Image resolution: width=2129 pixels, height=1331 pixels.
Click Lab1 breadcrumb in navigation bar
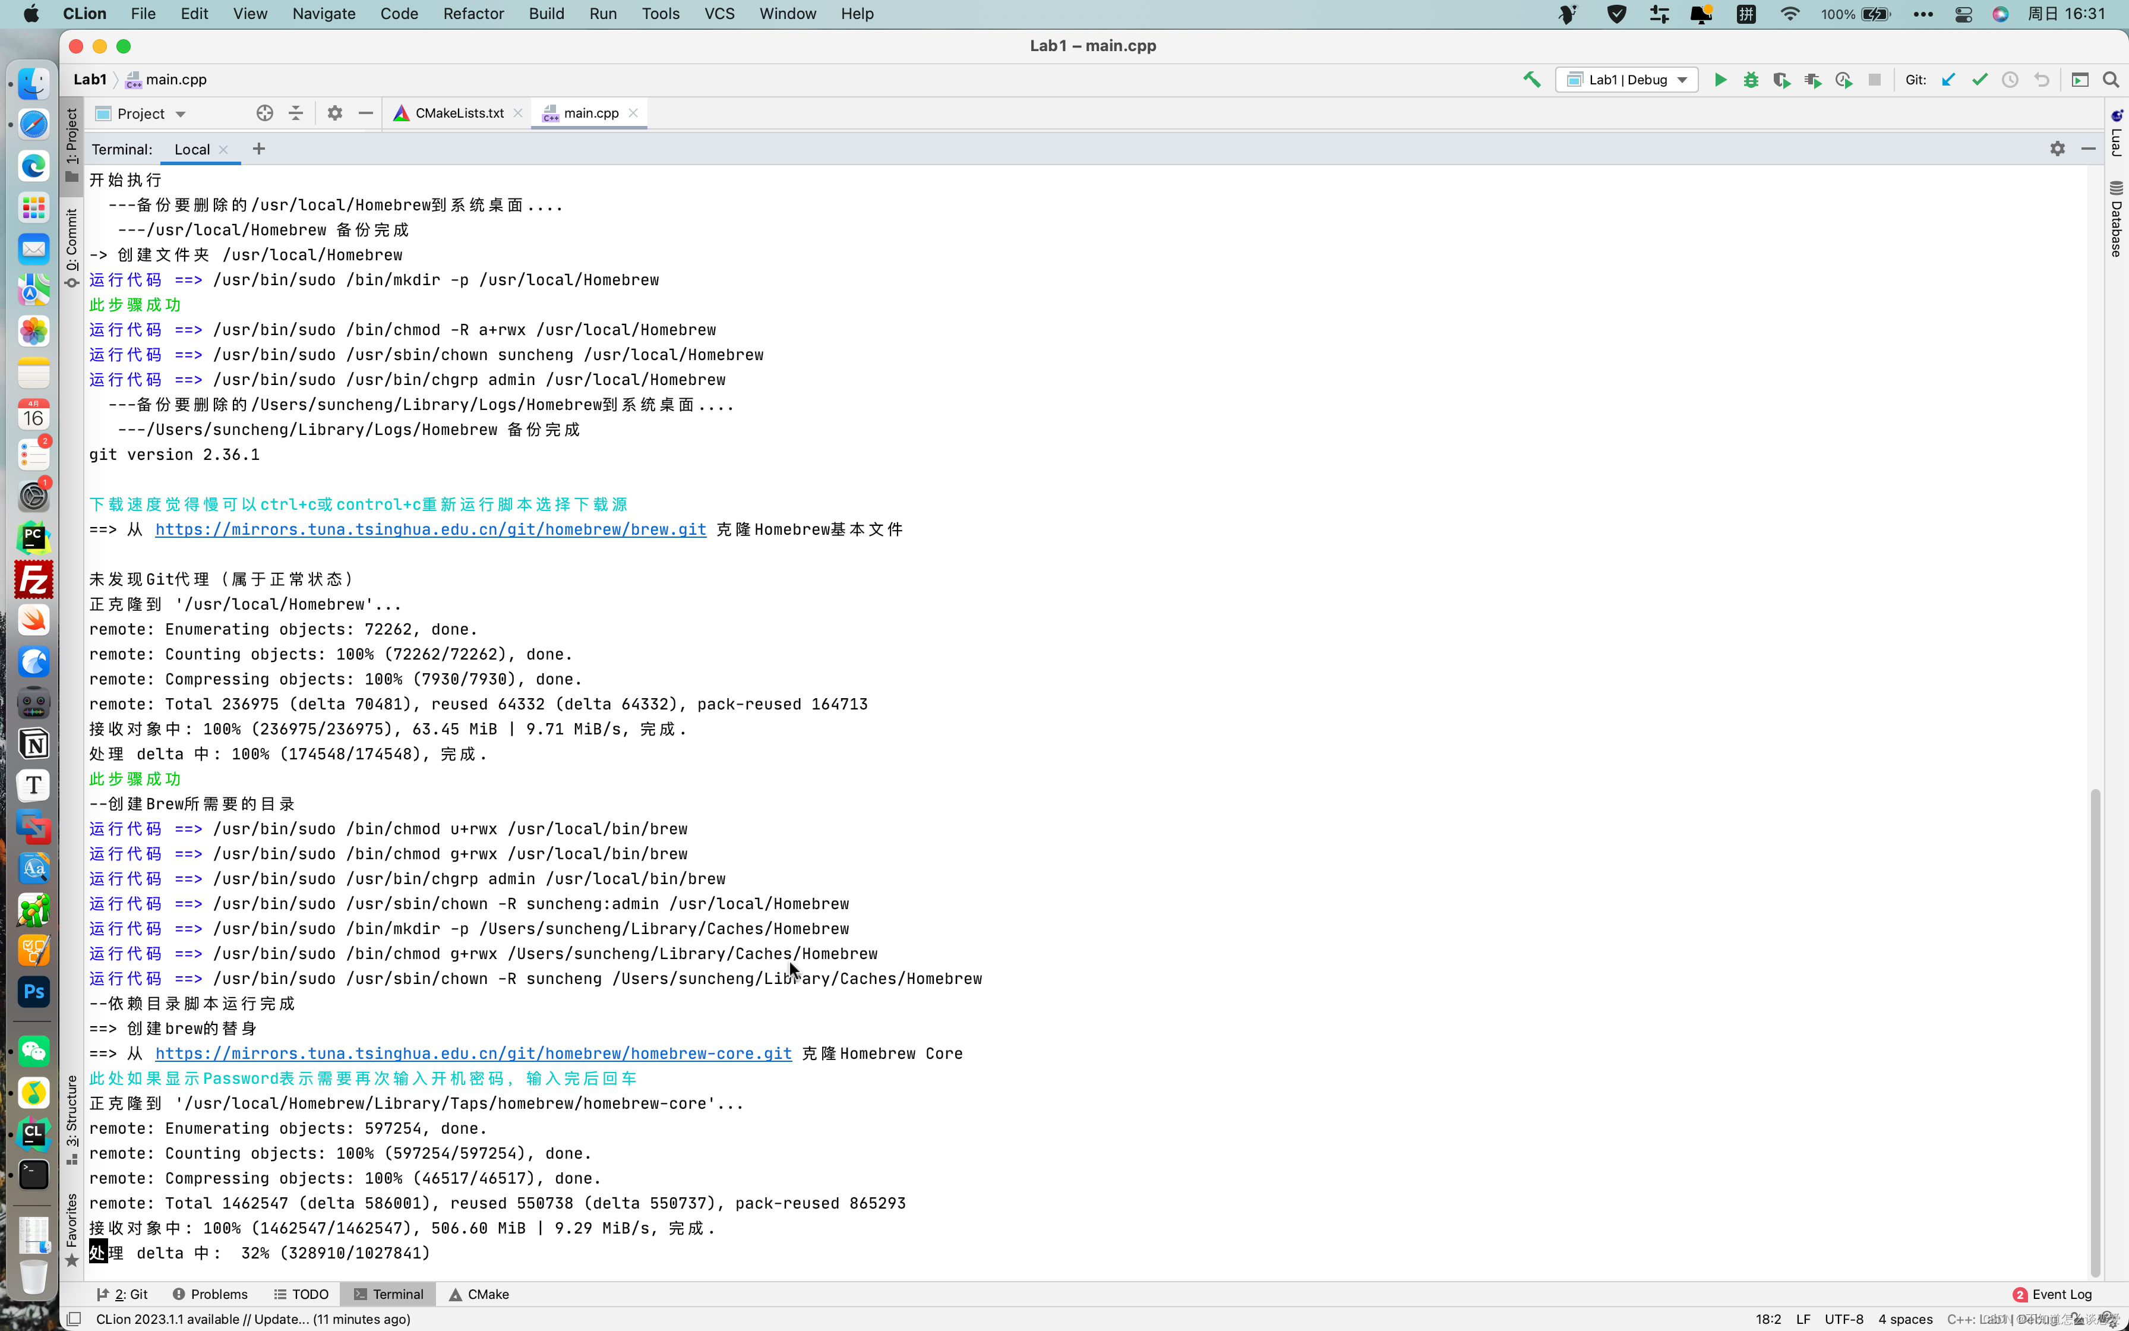[x=90, y=79]
